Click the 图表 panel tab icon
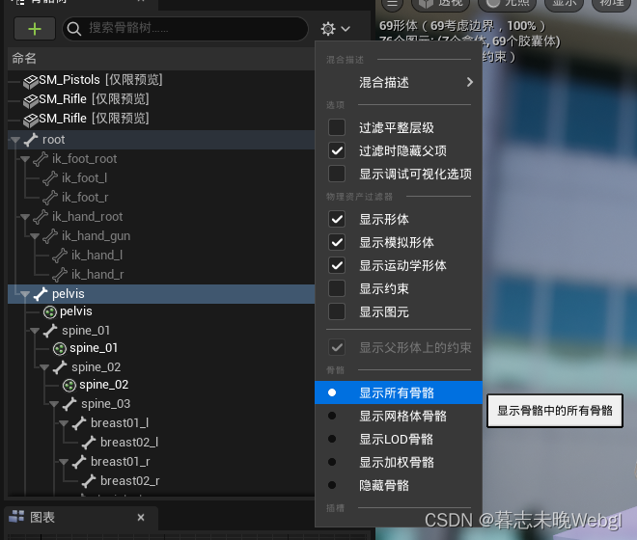 pos(16,517)
